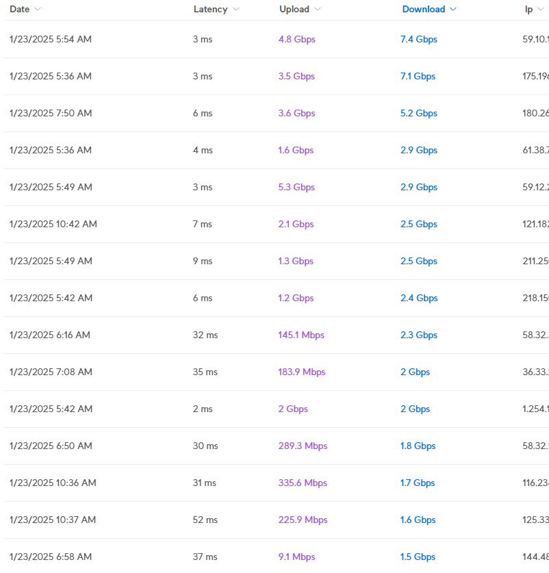
Task: Click the 1/23/2025 5:54 AM row date
Action: (x=51, y=40)
